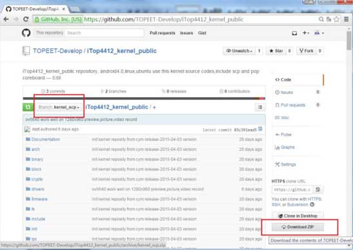
Task: Open the drivers folder link
Action: (38, 189)
